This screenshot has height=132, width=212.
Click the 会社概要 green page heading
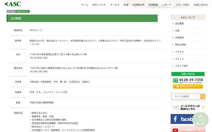[x=82, y=18]
